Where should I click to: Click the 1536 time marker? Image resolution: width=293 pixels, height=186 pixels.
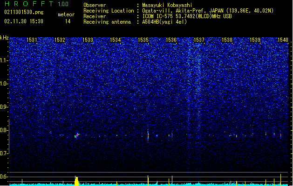point(171,40)
